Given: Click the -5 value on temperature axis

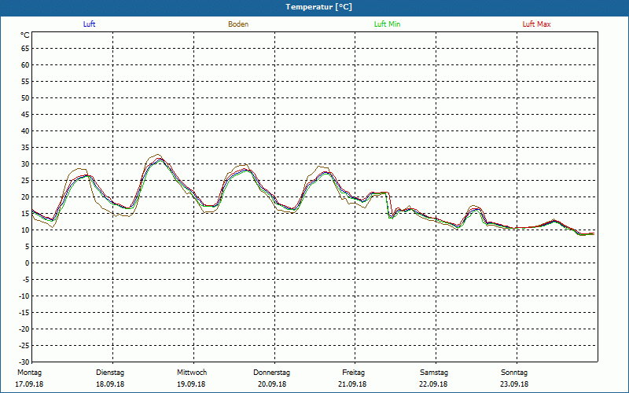Looking at the screenshot, I should [26, 280].
